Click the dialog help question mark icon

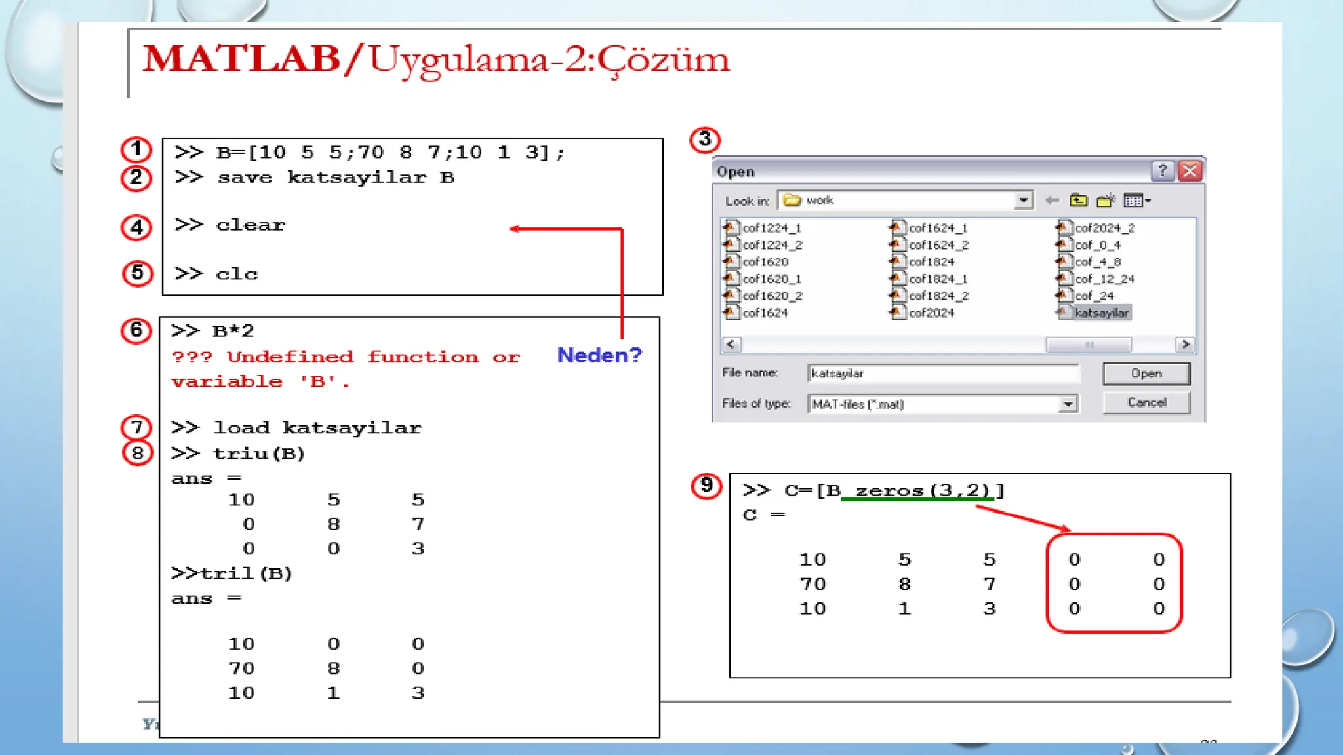[1162, 171]
